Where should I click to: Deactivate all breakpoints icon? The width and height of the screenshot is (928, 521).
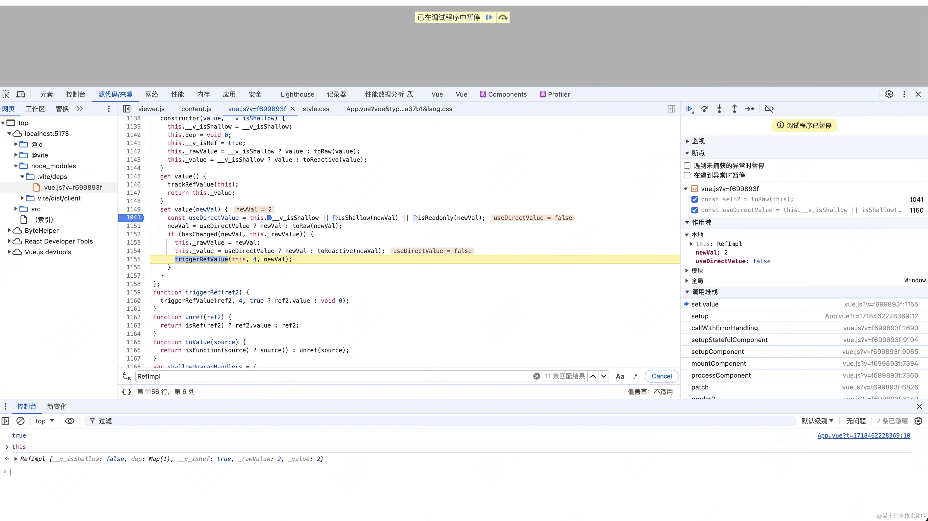pos(769,109)
